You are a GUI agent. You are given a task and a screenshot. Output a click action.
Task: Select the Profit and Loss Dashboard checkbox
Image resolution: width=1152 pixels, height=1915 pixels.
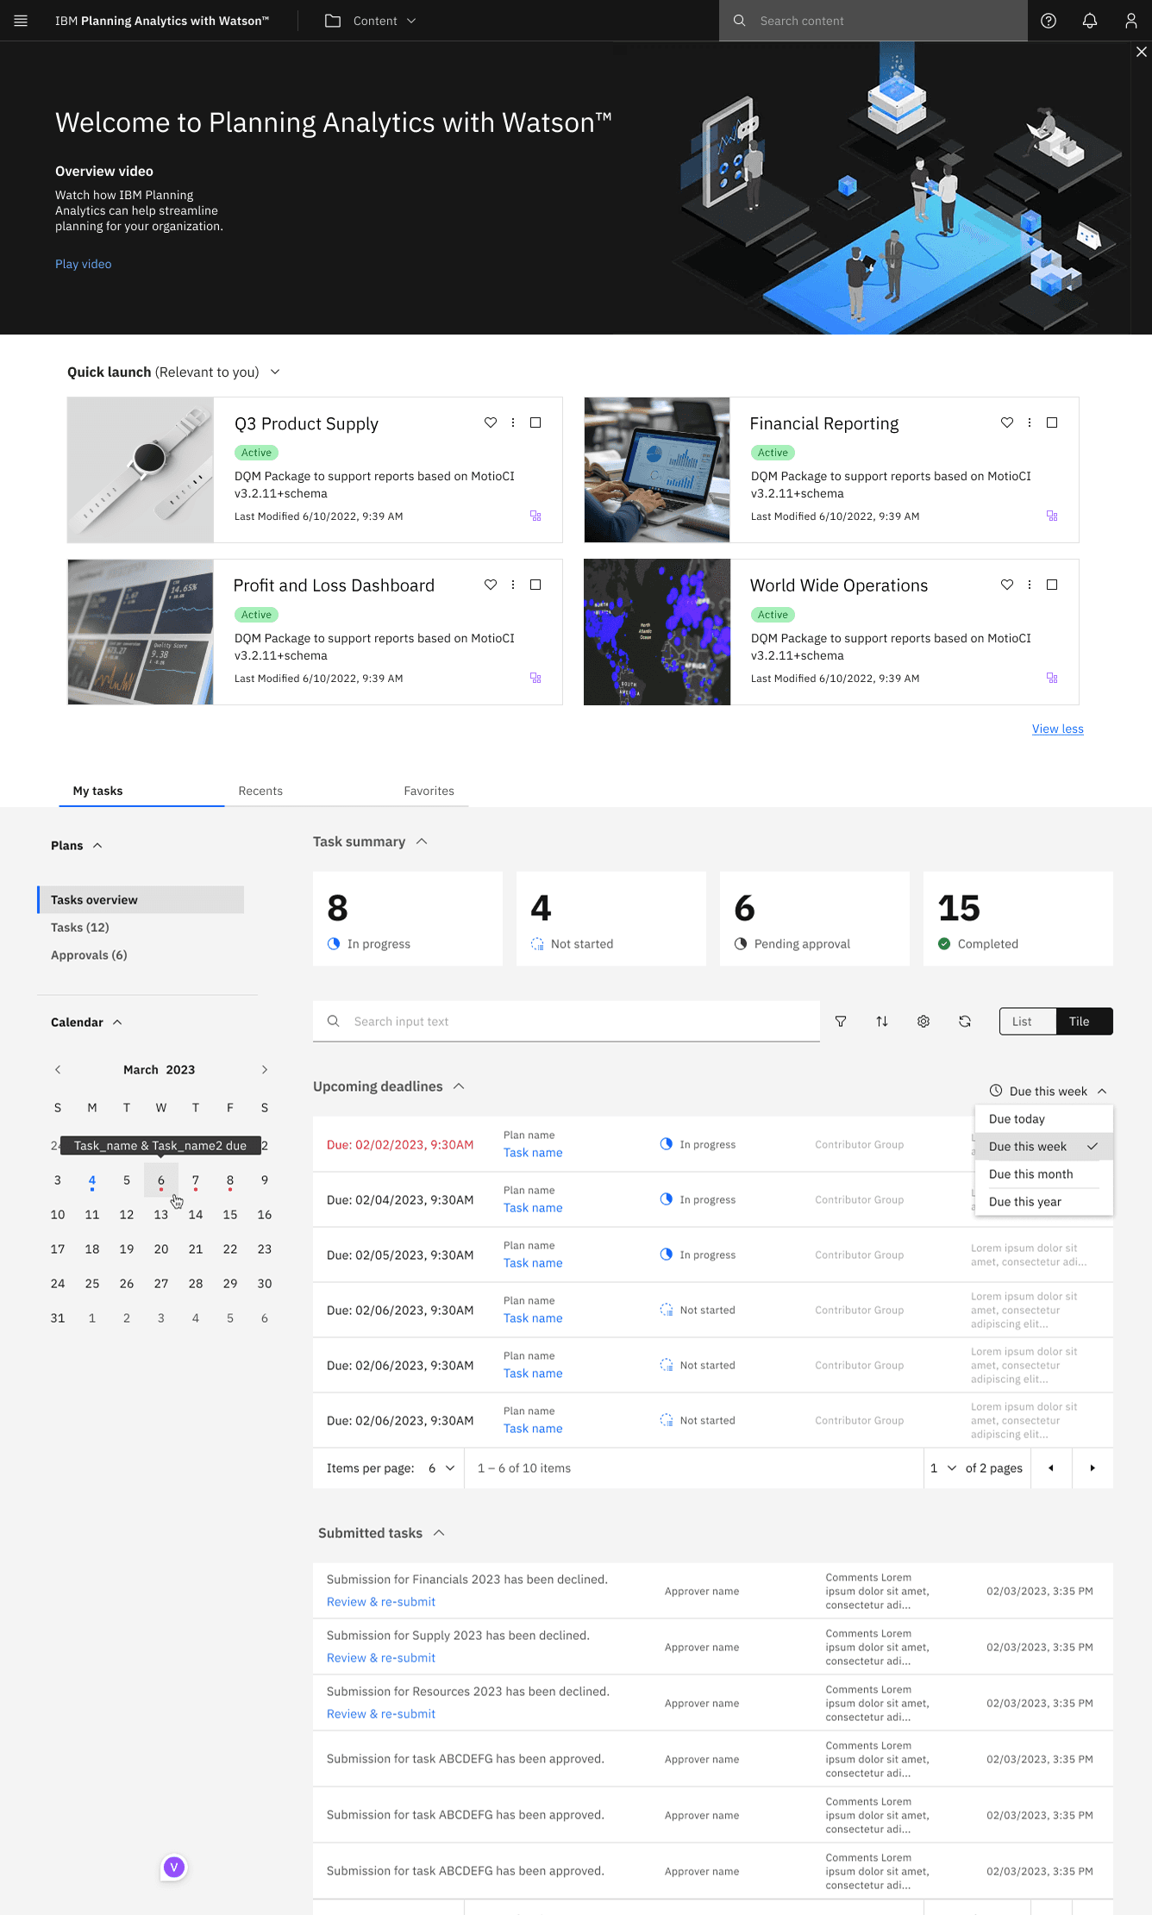click(535, 585)
